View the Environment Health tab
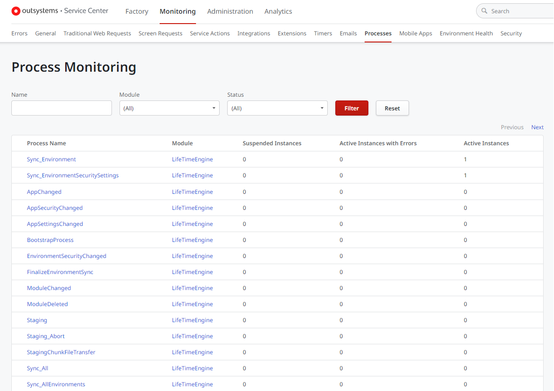This screenshot has width=554, height=391. pos(466,33)
